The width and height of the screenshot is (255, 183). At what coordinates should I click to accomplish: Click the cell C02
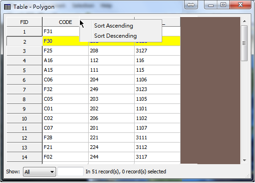click(x=65, y=118)
